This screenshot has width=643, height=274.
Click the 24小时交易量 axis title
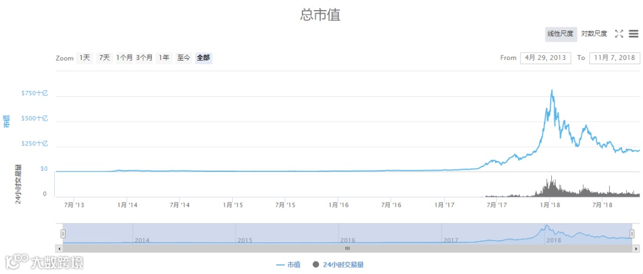[18, 185]
